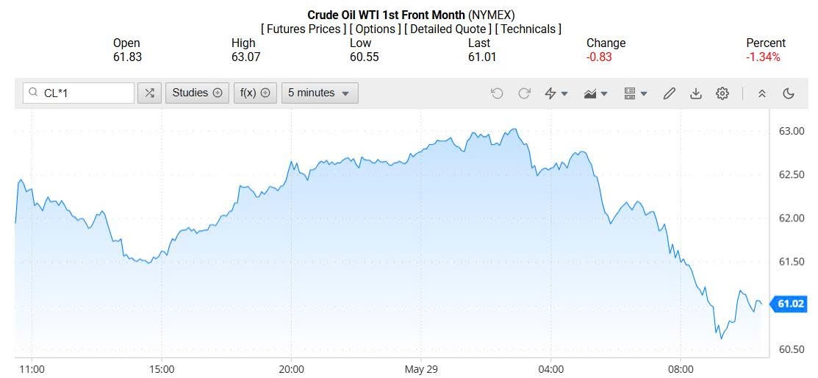Click the compare symbols shuffle icon
This screenshot has height=378, width=818.
(149, 93)
